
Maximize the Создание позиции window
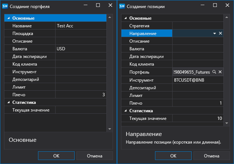215,5
